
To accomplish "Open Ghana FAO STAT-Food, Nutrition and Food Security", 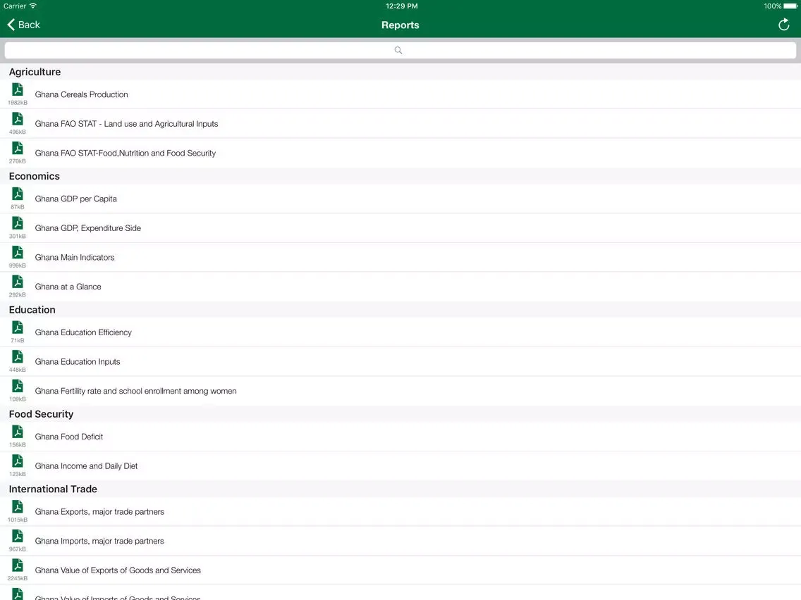I will 400,153.
